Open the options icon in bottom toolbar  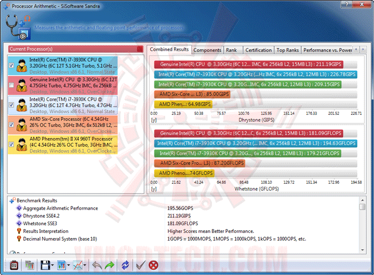14,265
